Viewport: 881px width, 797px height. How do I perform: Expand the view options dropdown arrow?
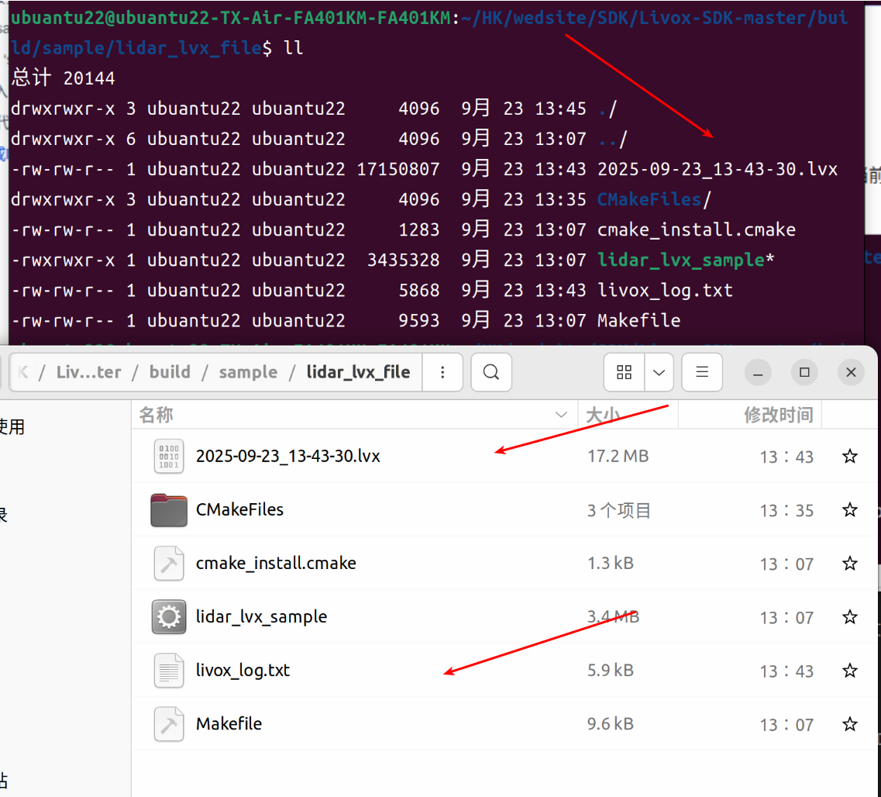point(659,372)
